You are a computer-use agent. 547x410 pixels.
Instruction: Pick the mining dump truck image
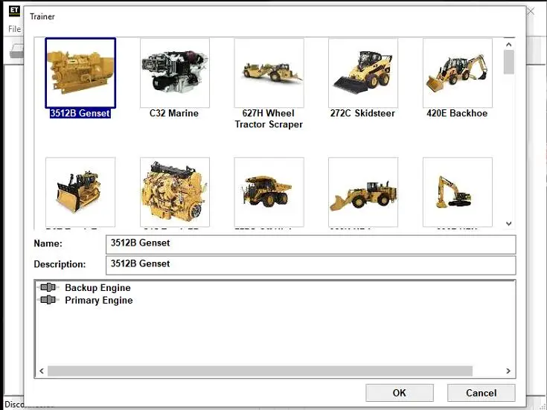coord(269,192)
